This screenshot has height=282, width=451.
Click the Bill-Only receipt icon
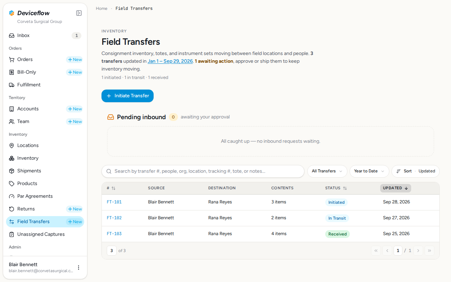tap(12, 72)
